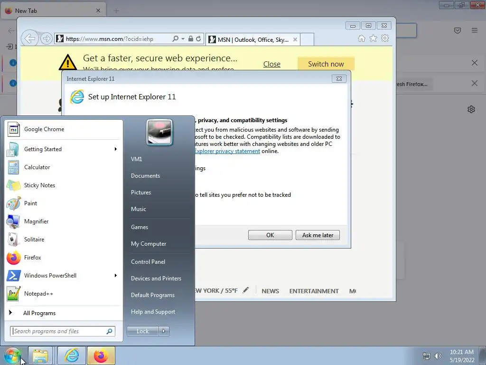486x365 pixels.
Task: Switch to Internet Explorer taskbar icon
Action: point(72,355)
